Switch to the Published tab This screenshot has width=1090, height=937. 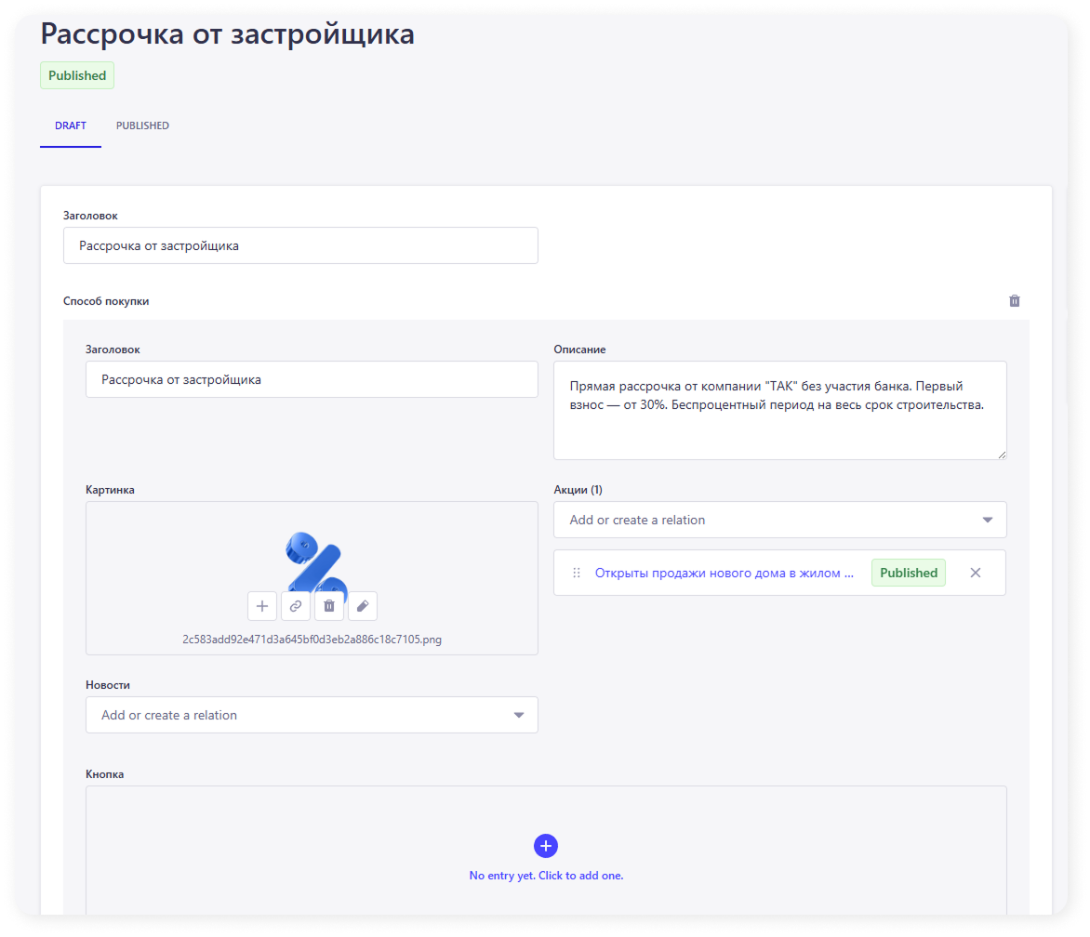pos(142,126)
